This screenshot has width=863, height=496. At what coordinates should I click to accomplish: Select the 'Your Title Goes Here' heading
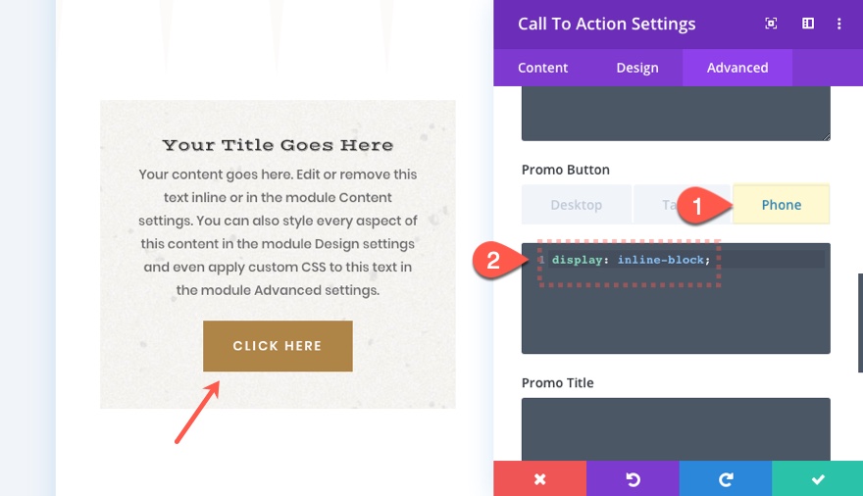[x=278, y=145]
